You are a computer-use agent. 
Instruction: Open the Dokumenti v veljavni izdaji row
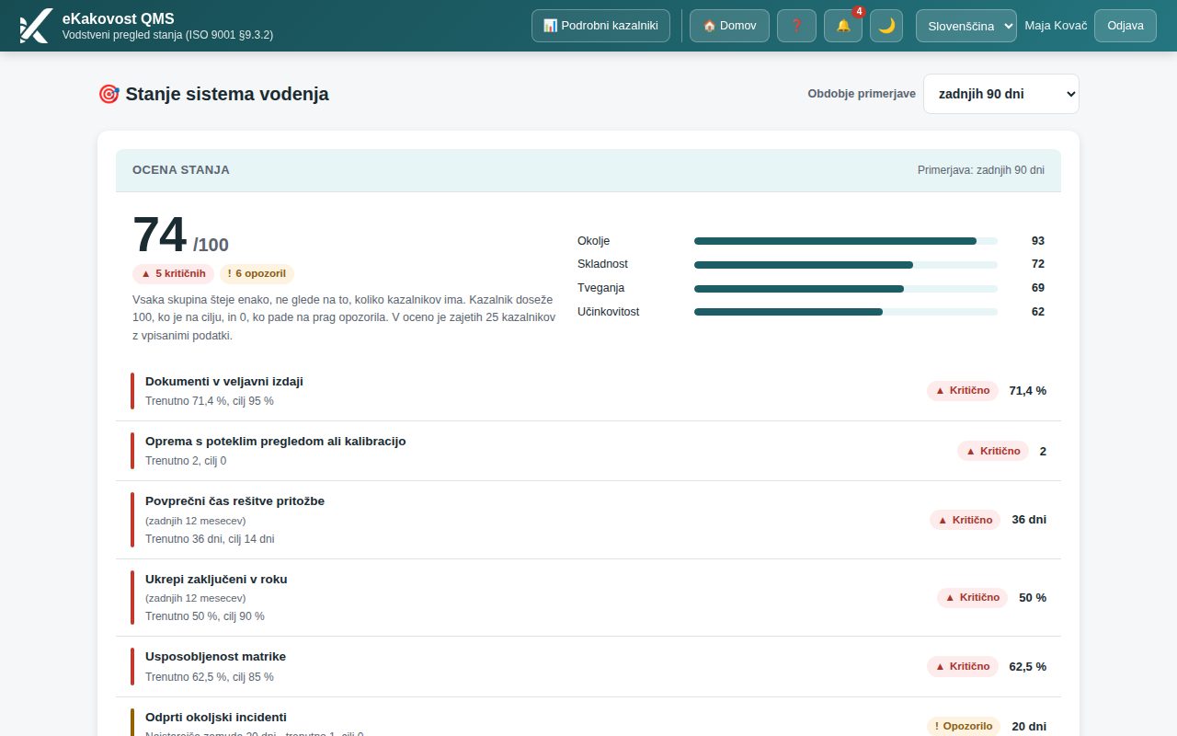pos(588,391)
